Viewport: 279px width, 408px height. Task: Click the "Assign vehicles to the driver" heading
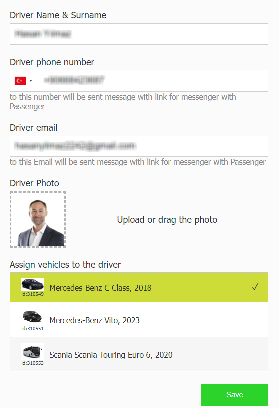coord(65,265)
